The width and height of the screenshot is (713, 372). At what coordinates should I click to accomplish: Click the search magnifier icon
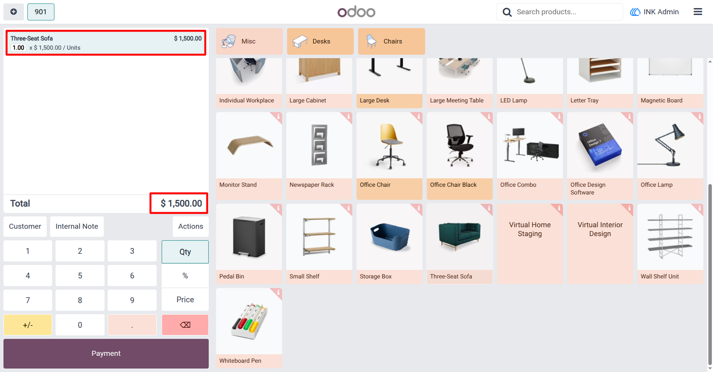click(507, 12)
